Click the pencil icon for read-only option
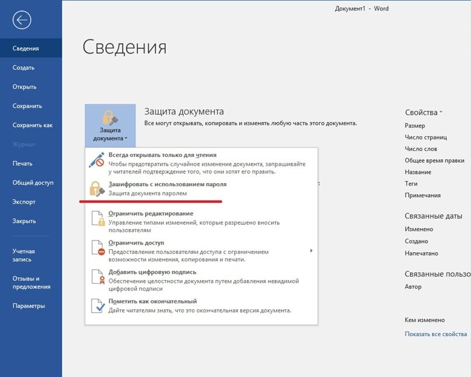Image resolution: width=471 pixels, height=377 pixels. click(97, 160)
